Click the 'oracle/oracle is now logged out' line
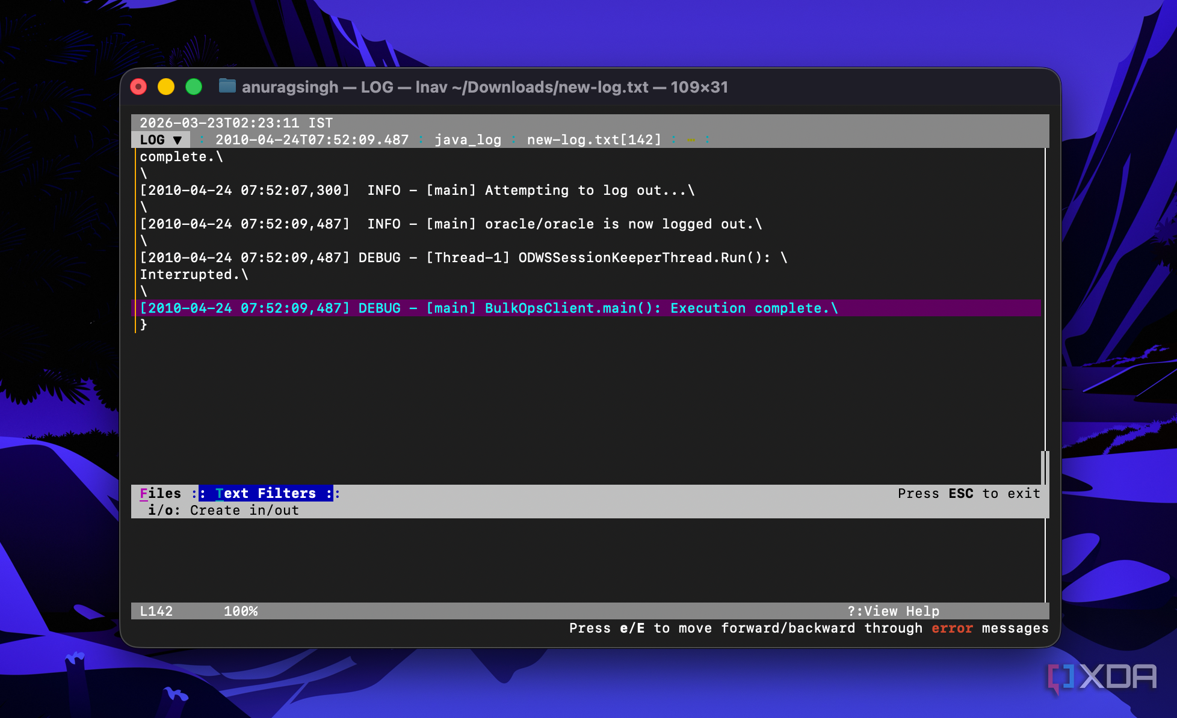 coord(451,224)
